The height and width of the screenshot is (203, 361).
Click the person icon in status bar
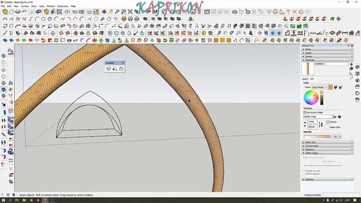pyautogui.click(x=14, y=195)
